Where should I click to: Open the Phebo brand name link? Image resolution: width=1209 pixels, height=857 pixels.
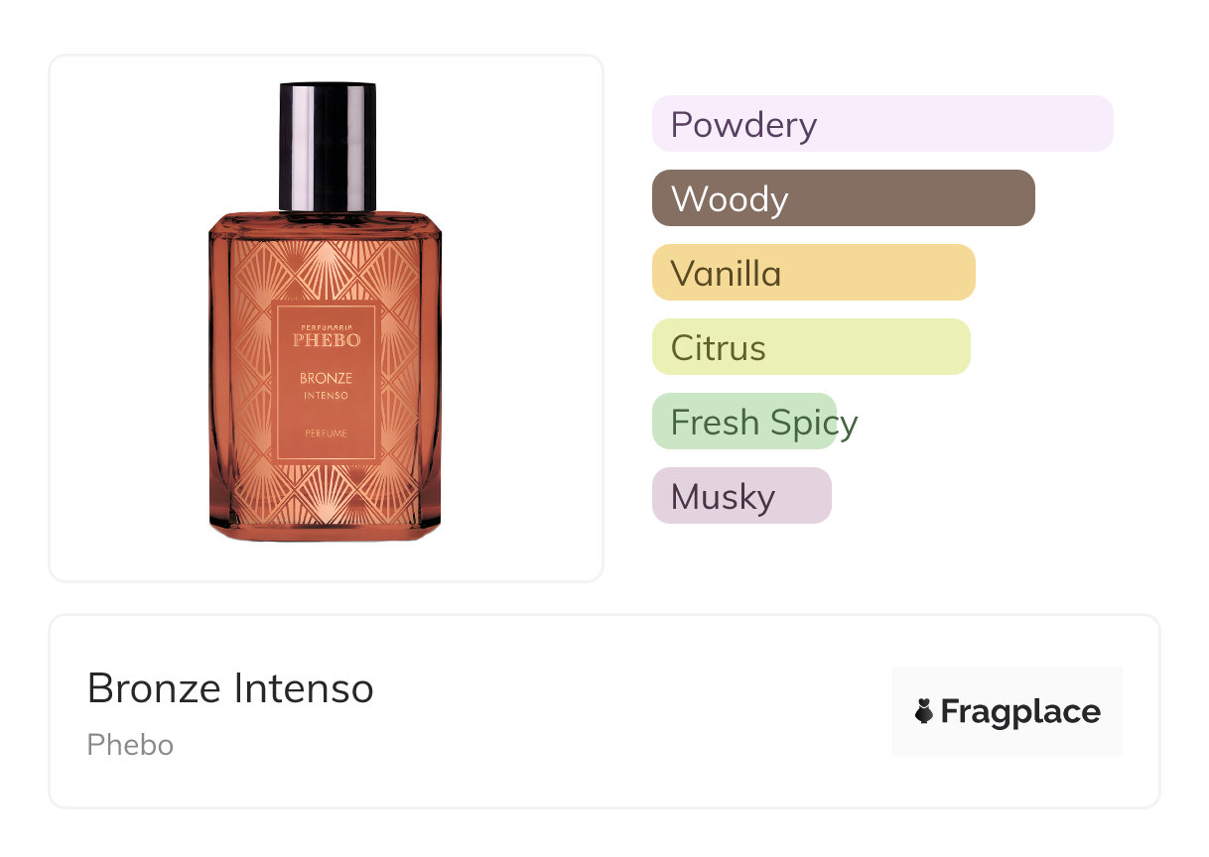coord(130,745)
